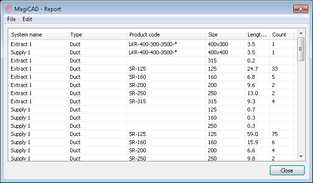Sort by Size column header
The image size is (313, 183).
pyautogui.click(x=225, y=35)
